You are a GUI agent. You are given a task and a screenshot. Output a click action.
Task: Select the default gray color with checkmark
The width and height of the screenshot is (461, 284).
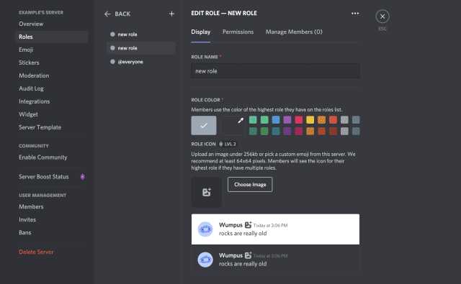(204, 125)
